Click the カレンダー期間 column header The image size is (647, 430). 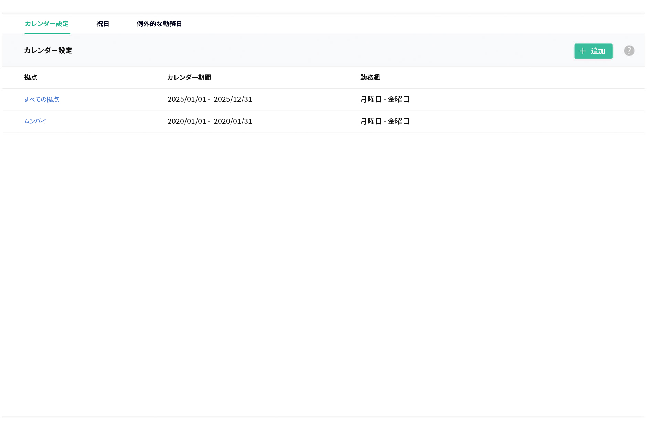pyautogui.click(x=189, y=78)
